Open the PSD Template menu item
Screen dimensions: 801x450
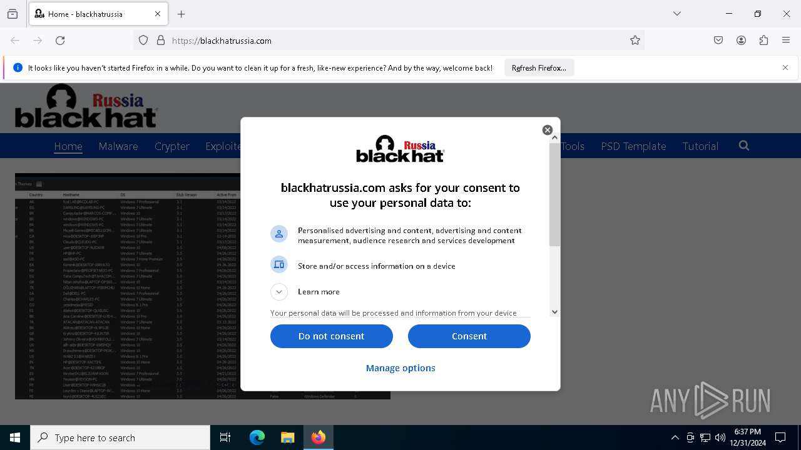click(x=633, y=146)
